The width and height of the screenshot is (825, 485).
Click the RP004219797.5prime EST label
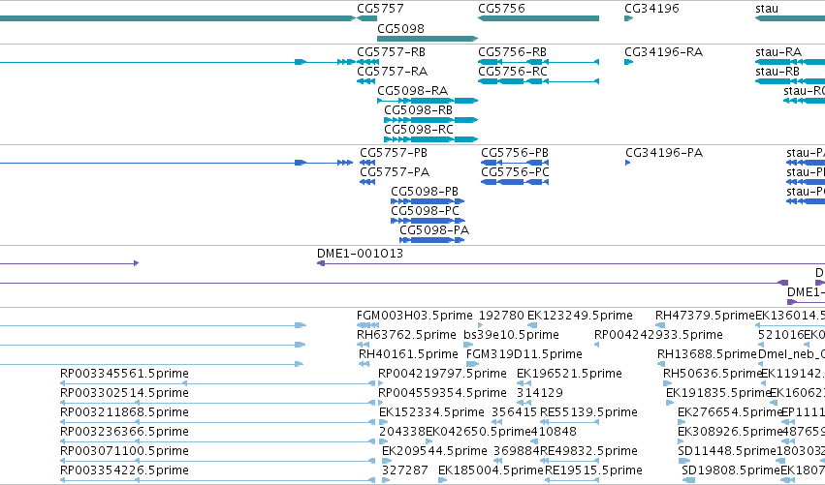[x=442, y=374]
